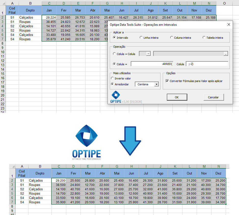Click cell 40.800 in the bottom sheet
Screen dimensions: 239x215
[x=204, y=189]
